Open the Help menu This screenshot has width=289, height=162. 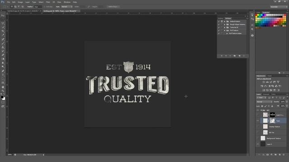tap(75, 2)
